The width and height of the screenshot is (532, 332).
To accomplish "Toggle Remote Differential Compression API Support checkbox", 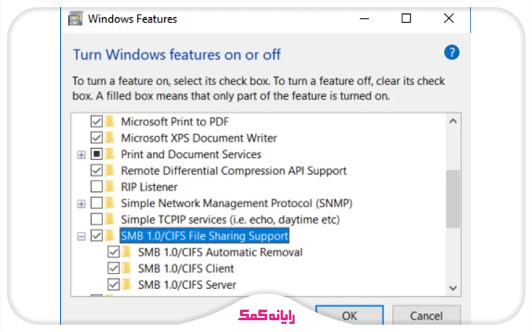I will pos(96,171).
